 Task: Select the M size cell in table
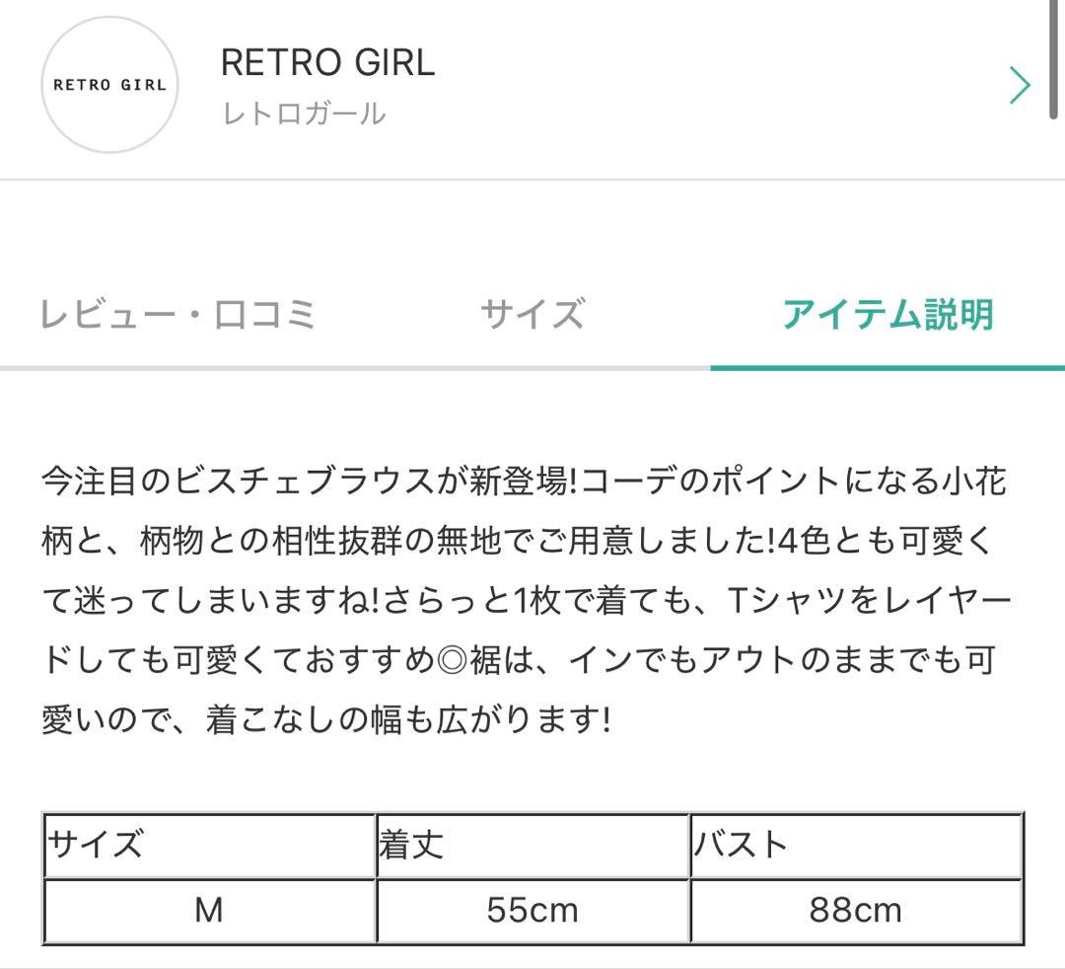(209, 910)
